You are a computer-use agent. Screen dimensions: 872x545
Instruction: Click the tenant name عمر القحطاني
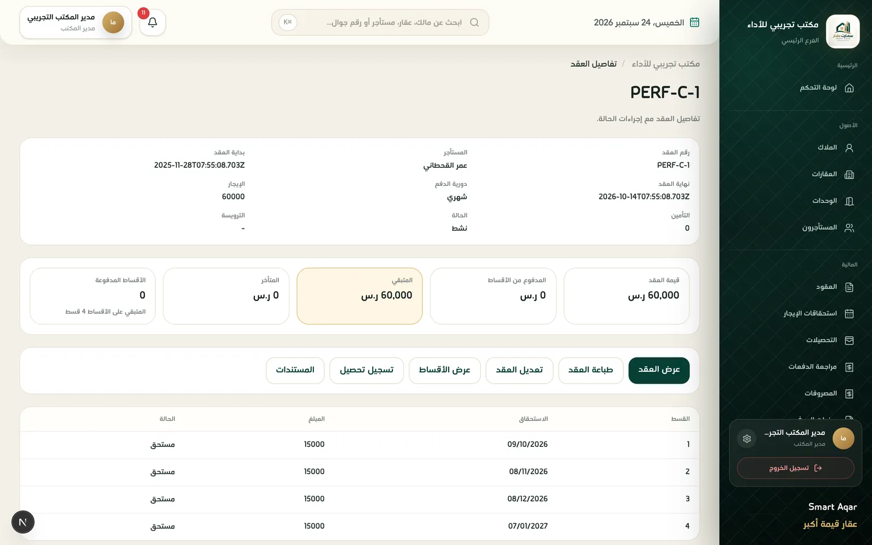[445, 166]
